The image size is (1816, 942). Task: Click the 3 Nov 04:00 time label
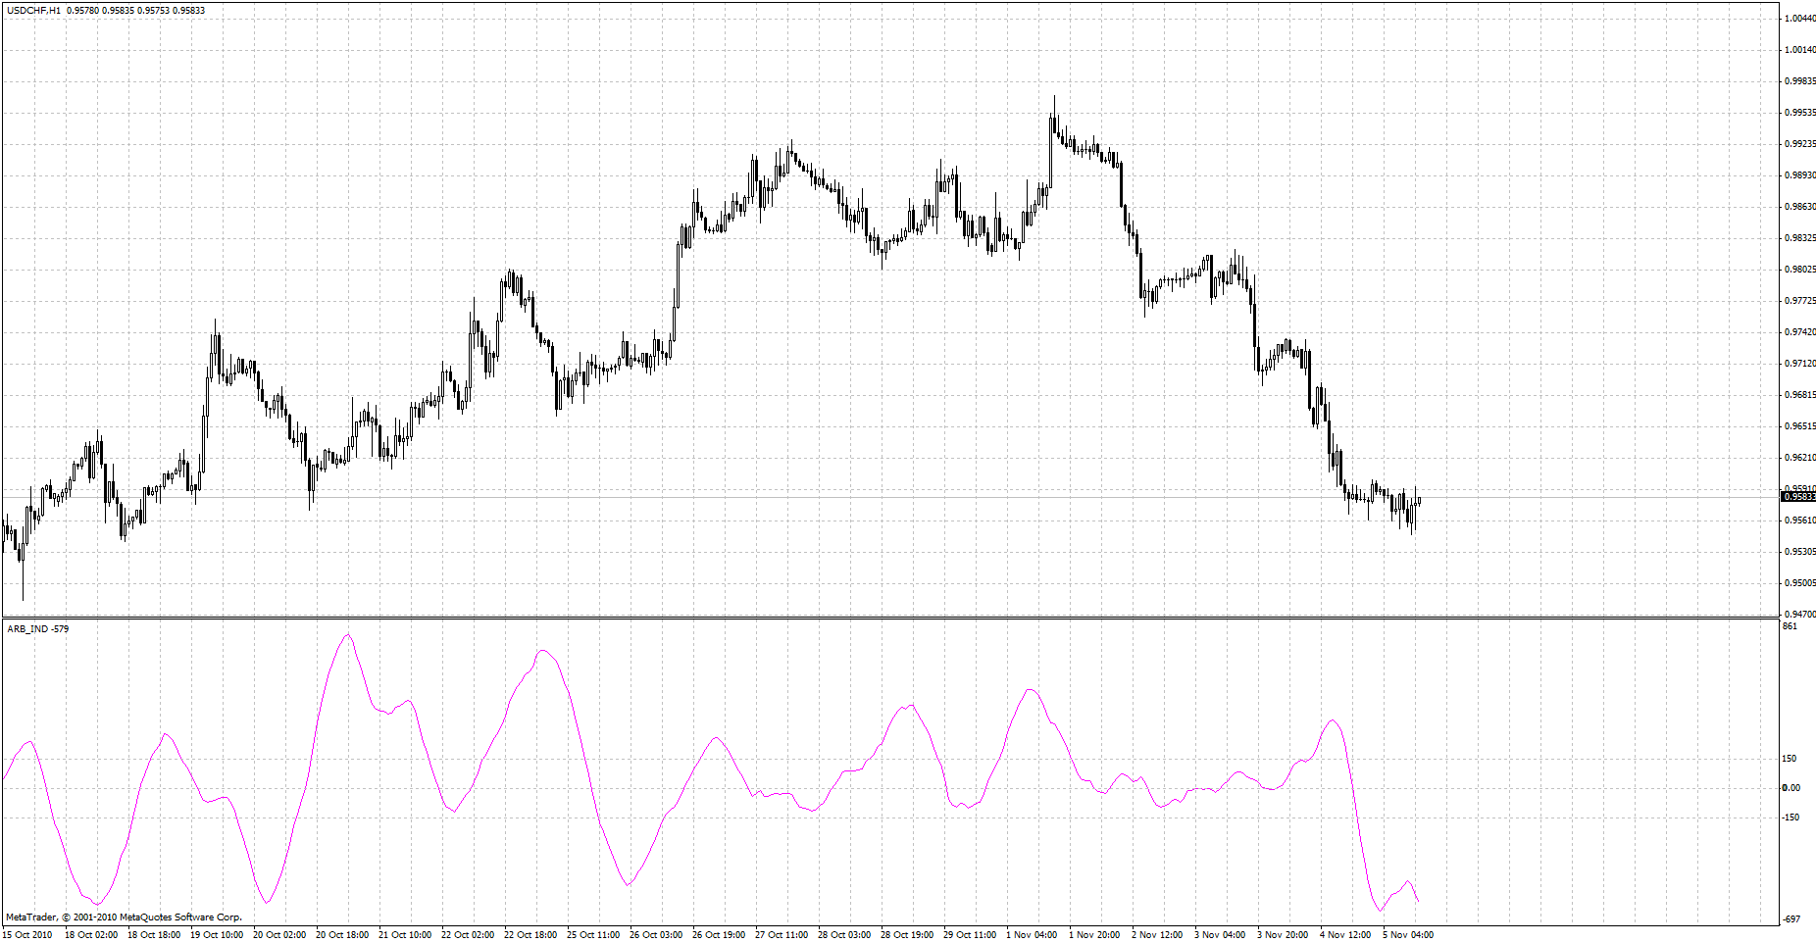pyautogui.click(x=1220, y=935)
